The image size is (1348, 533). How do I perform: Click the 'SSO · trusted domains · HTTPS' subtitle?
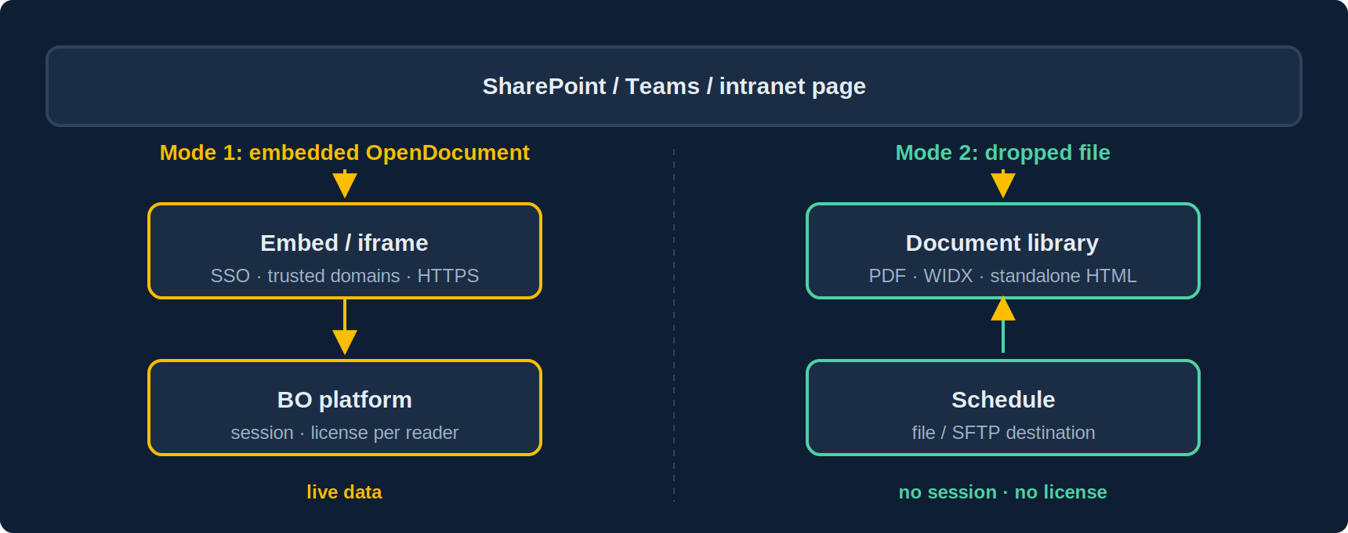345,276
